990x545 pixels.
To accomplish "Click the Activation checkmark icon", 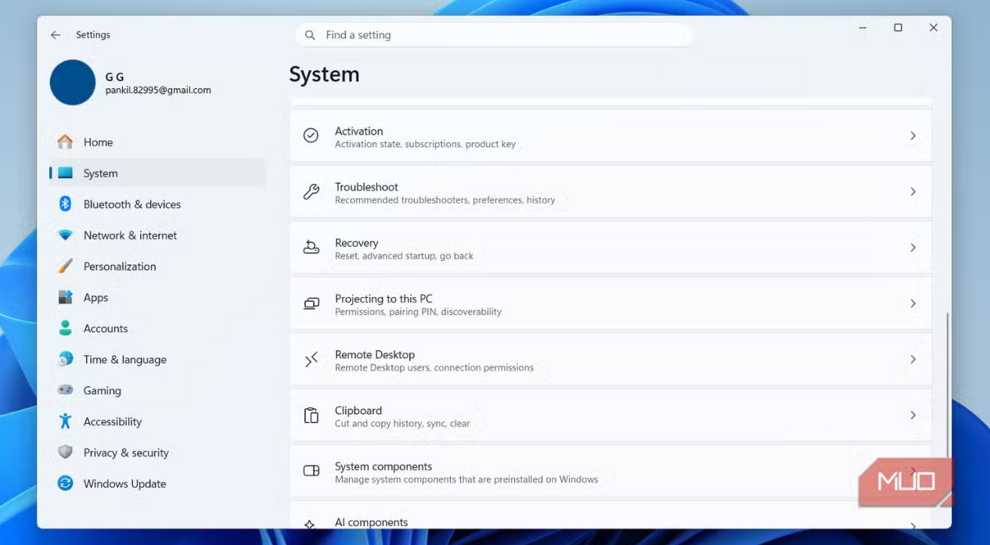I will 311,136.
